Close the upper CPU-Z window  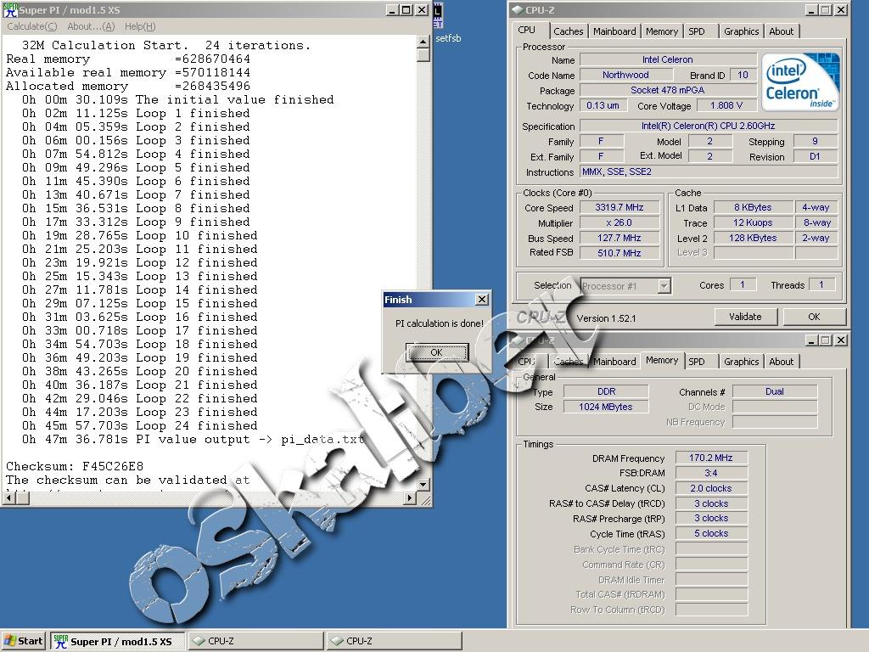pyautogui.click(x=841, y=10)
